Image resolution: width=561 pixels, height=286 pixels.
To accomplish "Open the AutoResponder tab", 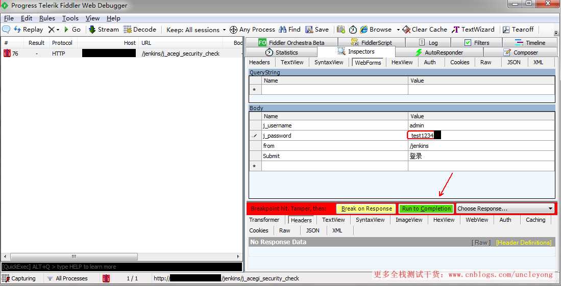I will tap(439, 53).
